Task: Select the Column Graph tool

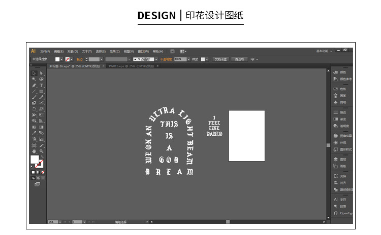Action: point(41,139)
